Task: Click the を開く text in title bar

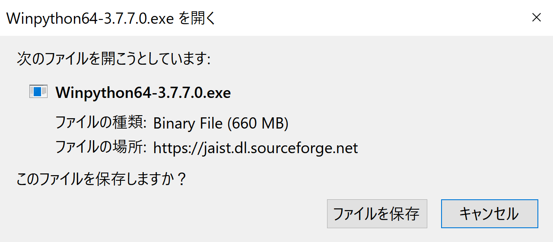Action: (x=197, y=19)
